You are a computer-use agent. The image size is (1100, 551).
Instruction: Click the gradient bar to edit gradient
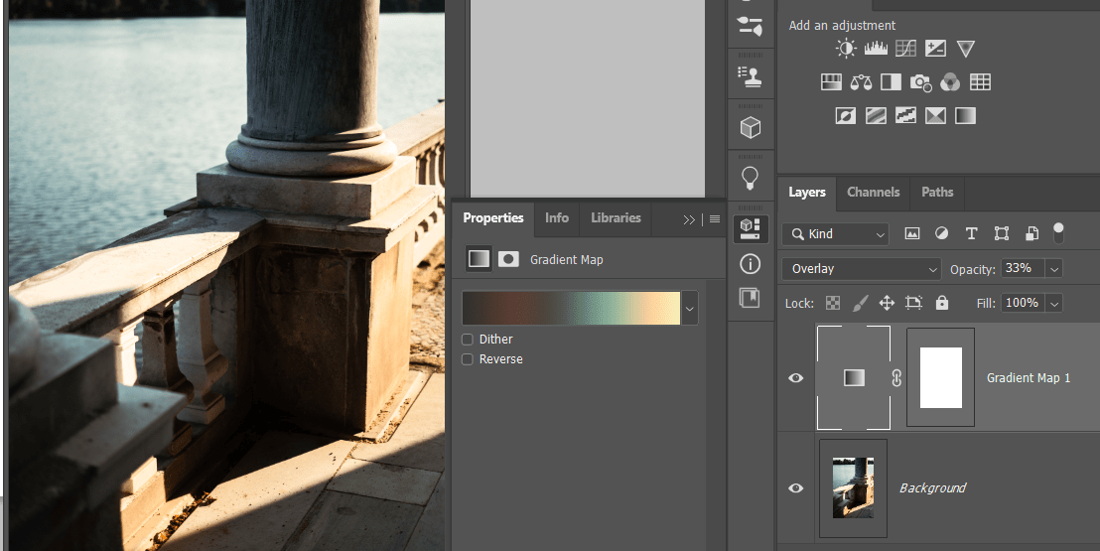pos(571,309)
